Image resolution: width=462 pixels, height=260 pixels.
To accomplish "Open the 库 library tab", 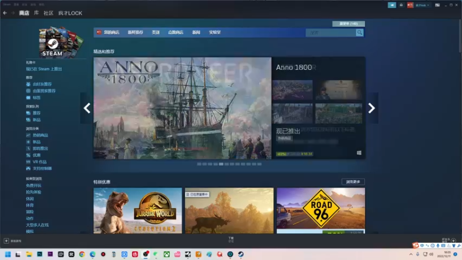I will pos(36,13).
